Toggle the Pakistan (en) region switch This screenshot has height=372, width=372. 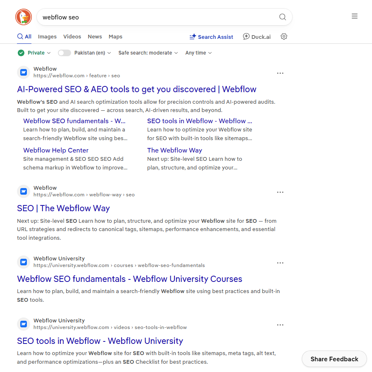point(64,53)
